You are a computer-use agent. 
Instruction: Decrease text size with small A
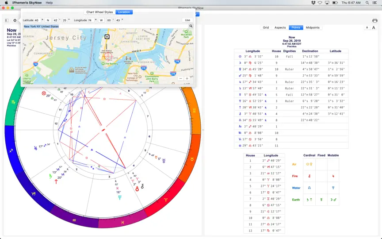(367, 27)
